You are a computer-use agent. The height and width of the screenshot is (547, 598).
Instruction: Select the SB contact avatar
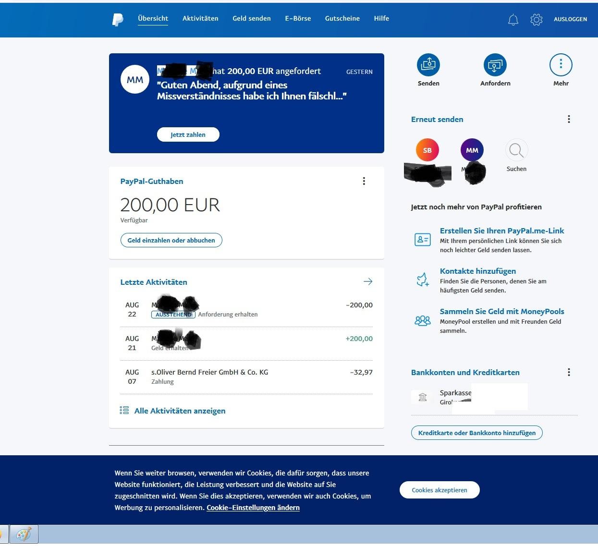[427, 150]
